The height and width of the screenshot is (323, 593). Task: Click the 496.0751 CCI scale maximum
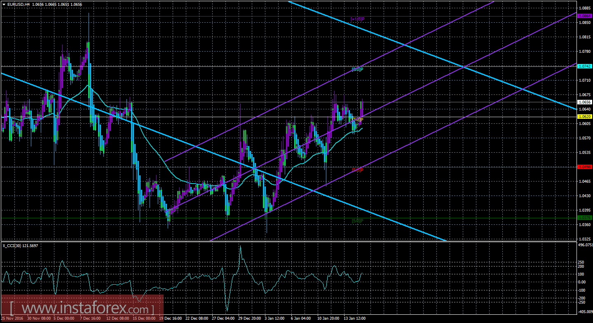click(x=585, y=245)
